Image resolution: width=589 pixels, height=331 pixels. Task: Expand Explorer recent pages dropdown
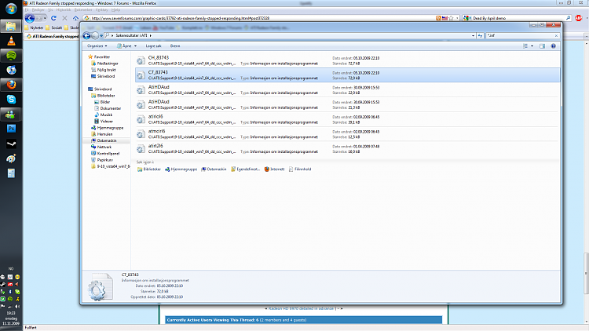[101, 35]
